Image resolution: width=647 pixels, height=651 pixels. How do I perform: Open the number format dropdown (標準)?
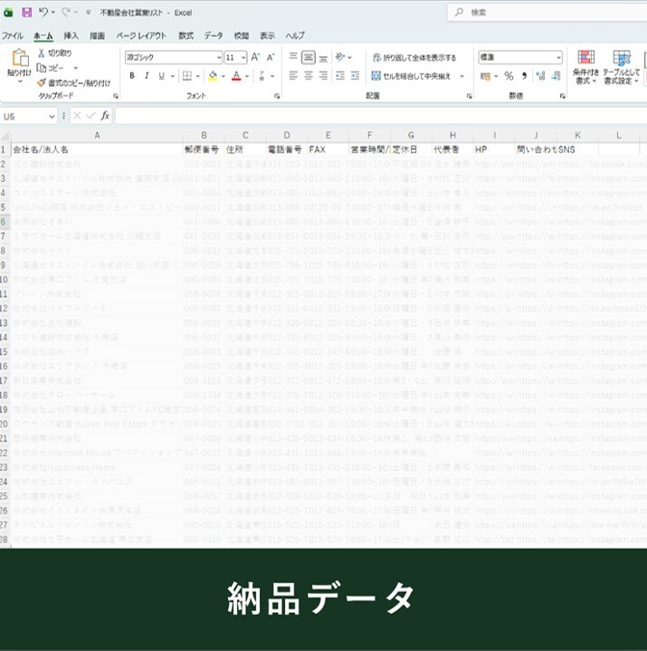click(x=558, y=58)
